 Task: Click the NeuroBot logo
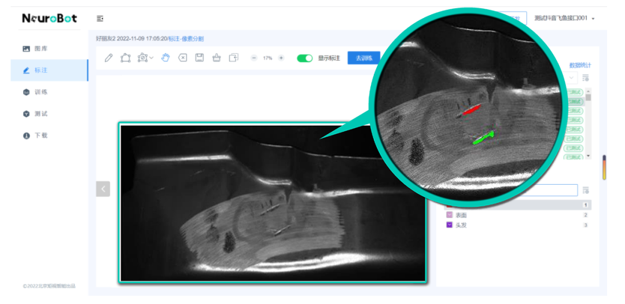tap(49, 19)
